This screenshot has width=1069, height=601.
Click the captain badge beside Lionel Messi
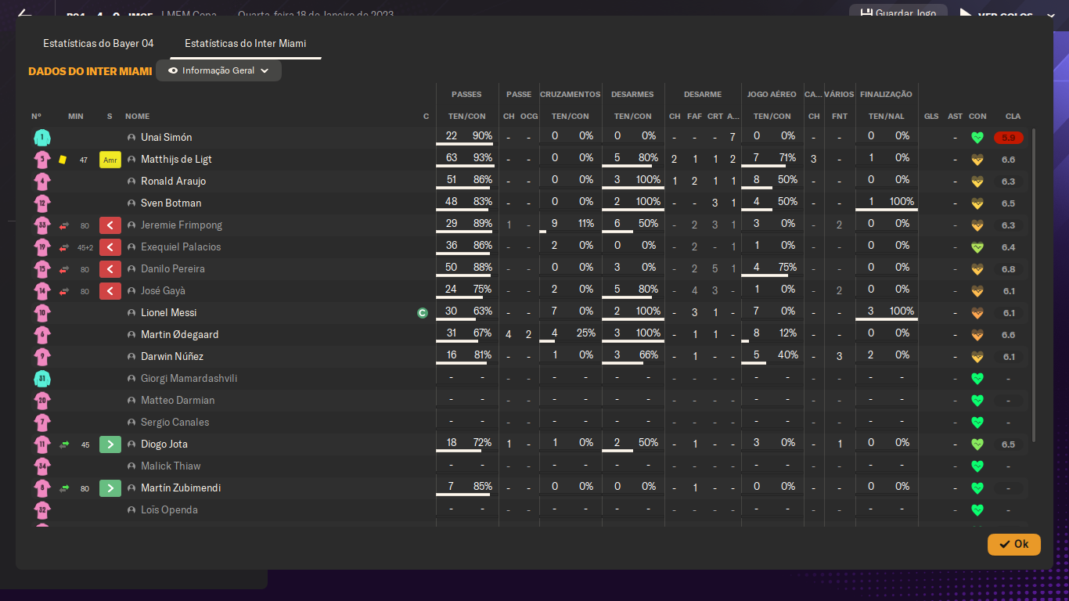[x=423, y=313]
